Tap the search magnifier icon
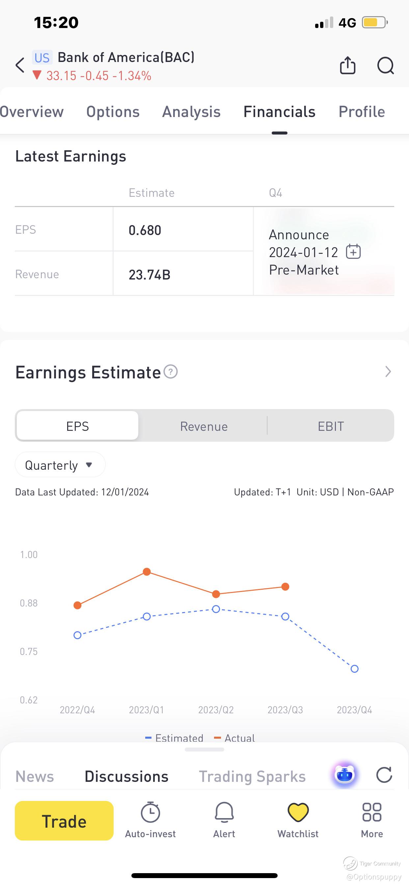The width and height of the screenshot is (409, 886). (x=385, y=65)
